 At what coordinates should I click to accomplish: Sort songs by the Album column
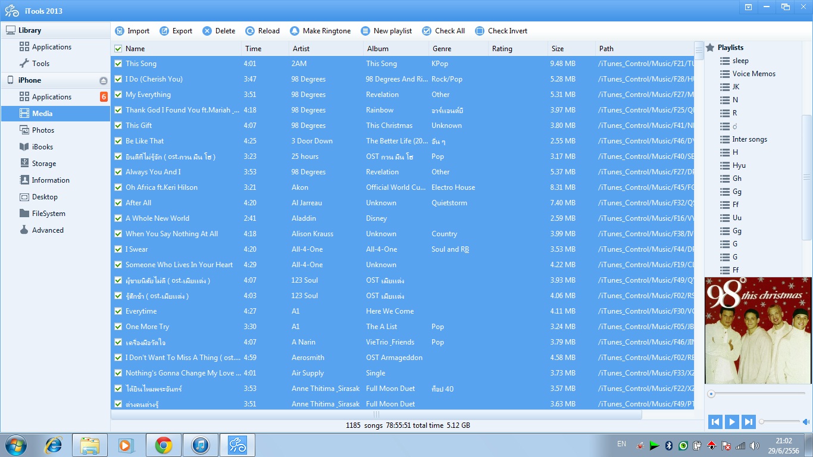point(396,49)
